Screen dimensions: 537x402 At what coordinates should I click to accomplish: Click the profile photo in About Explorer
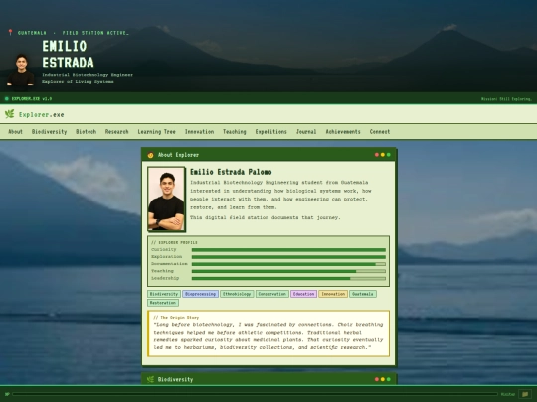pyautogui.click(x=166, y=199)
